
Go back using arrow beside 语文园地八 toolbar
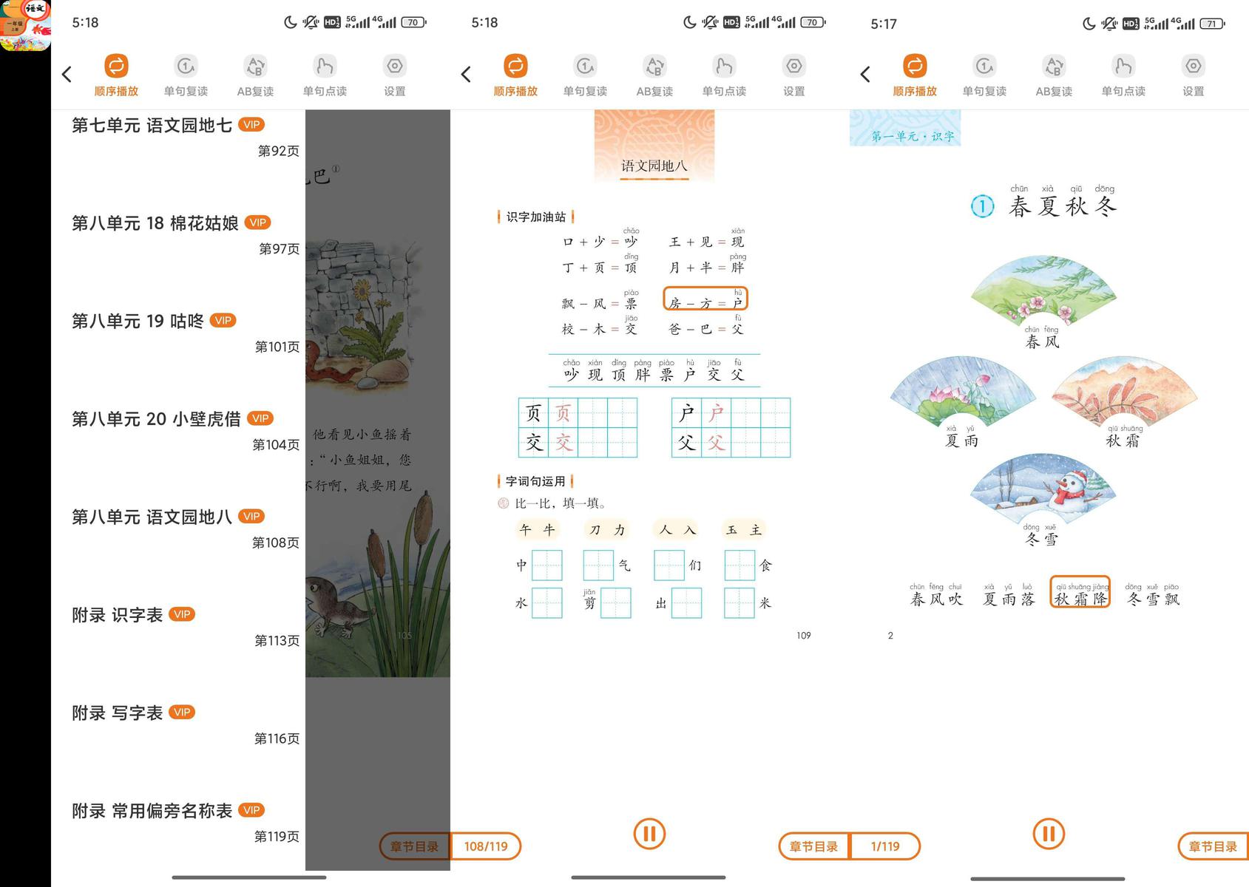pos(466,74)
